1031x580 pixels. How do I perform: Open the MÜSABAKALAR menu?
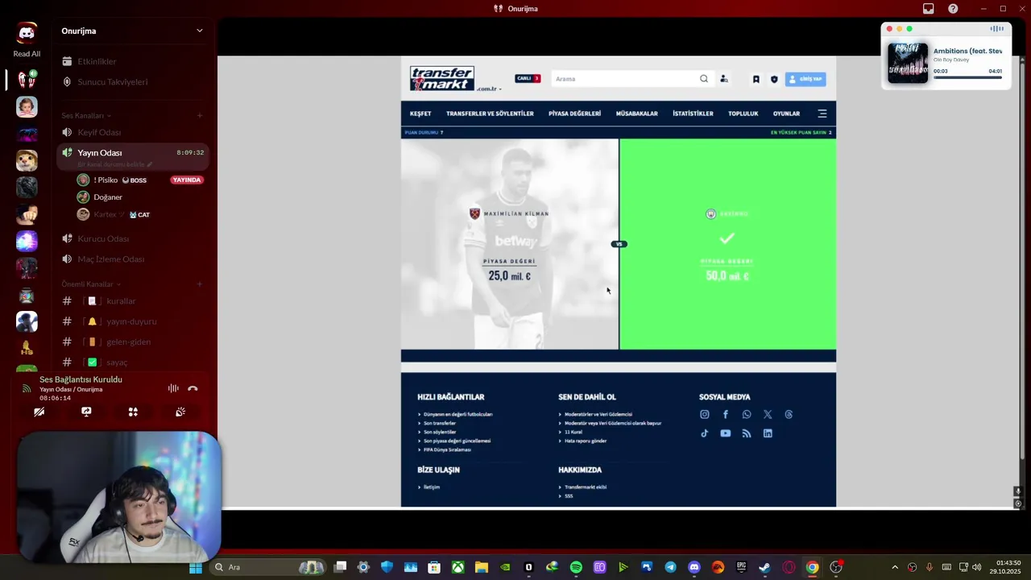637,114
